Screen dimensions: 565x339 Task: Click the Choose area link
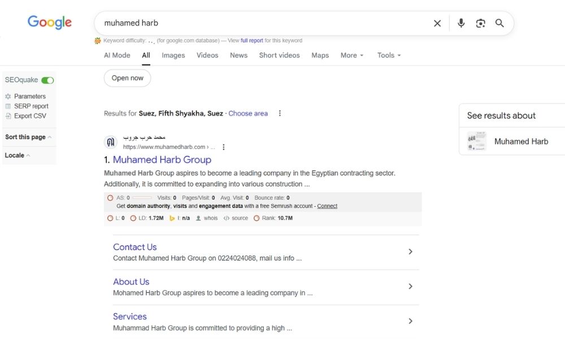coord(248,114)
